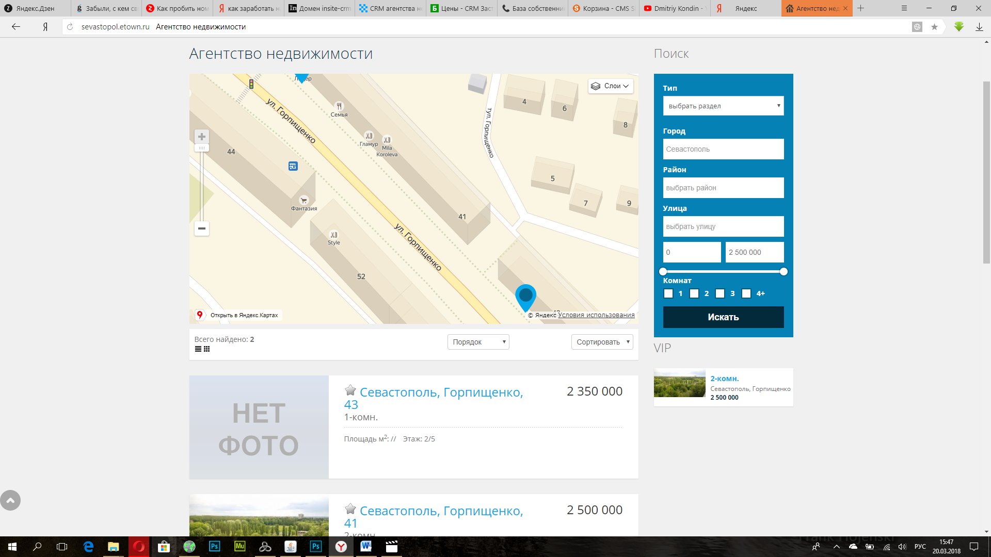Click the browser address bar URL
991x557 pixels.
115,27
